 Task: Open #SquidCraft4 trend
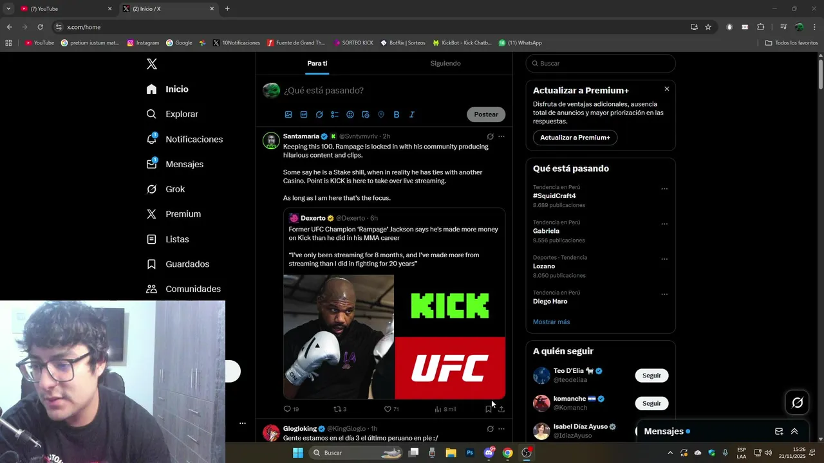(554, 196)
